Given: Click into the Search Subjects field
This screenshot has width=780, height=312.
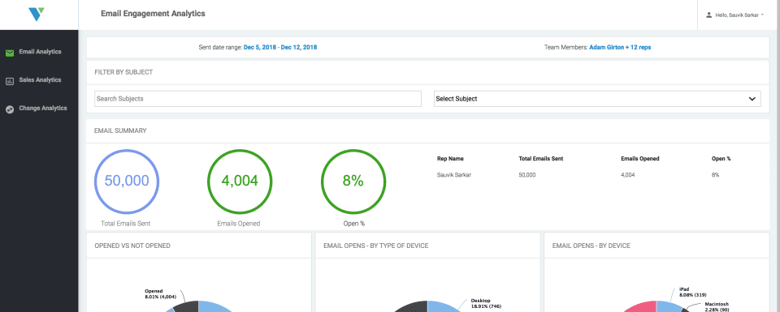Looking at the screenshot, I should pyautogui.click(x=258, y=99).
